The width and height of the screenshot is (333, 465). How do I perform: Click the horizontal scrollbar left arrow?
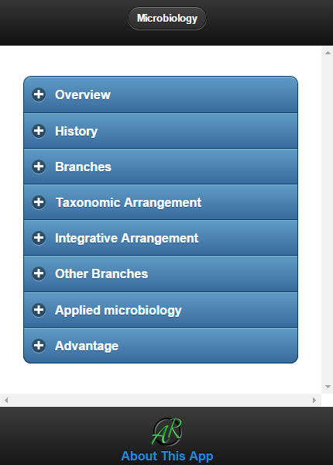pyautogui.click(x=6, y=400)
